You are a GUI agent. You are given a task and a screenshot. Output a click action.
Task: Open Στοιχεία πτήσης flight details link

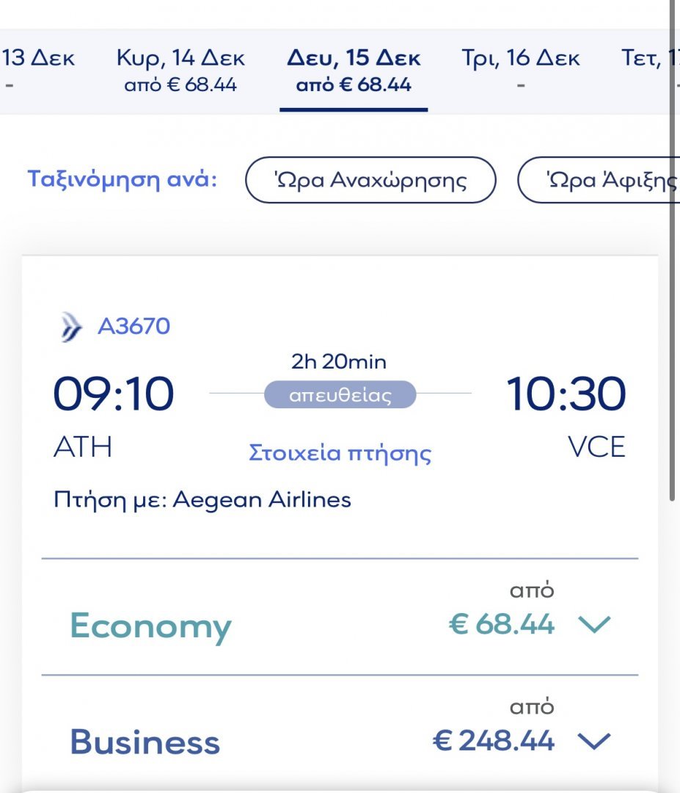(x=340, y=452)
